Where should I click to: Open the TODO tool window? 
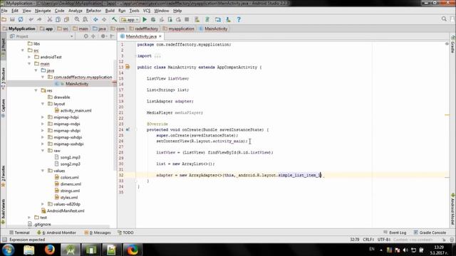click(x=125, y=233)
